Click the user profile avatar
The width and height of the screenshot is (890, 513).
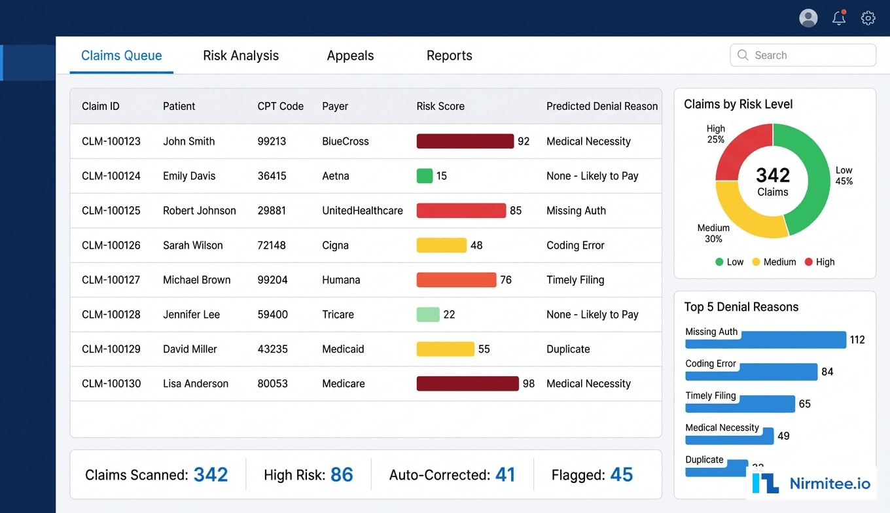pos(808,18)
